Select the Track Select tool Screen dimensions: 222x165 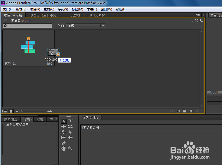[70, 121]
